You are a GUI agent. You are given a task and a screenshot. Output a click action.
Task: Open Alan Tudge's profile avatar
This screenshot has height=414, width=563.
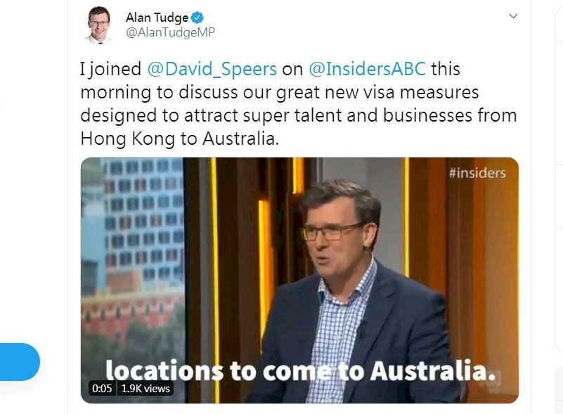click(99, 25)
